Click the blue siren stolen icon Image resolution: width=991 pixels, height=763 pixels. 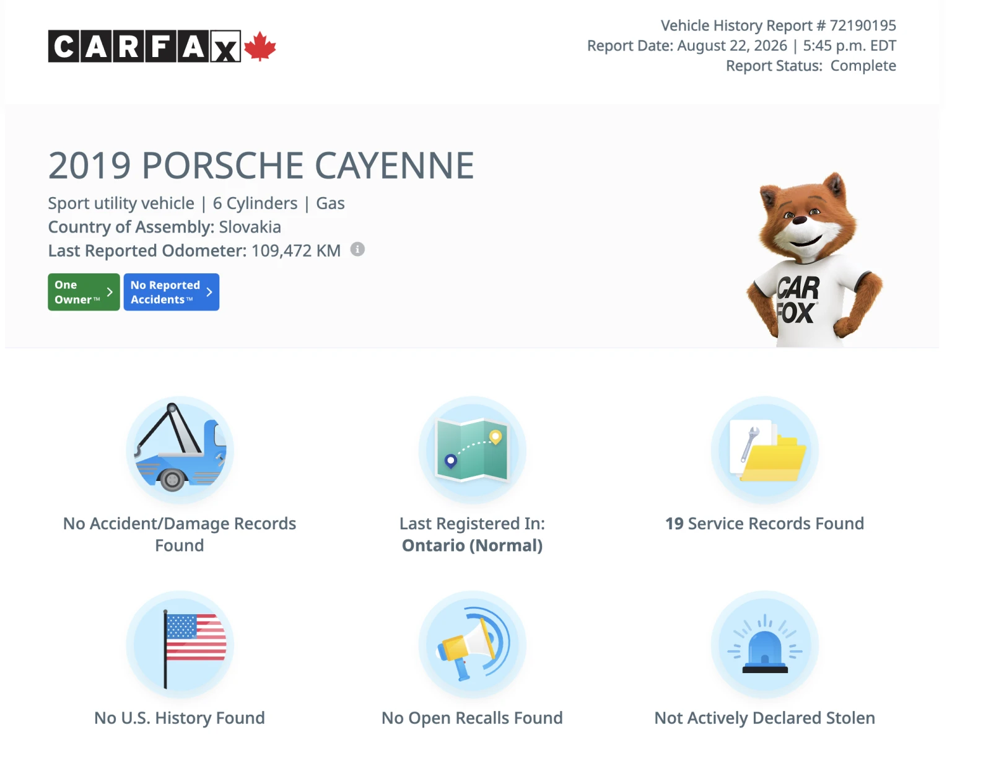click(x=765, y=645)
